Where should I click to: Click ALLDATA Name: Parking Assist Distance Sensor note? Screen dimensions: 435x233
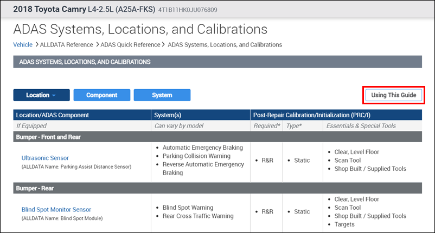[x=76, y=167]
